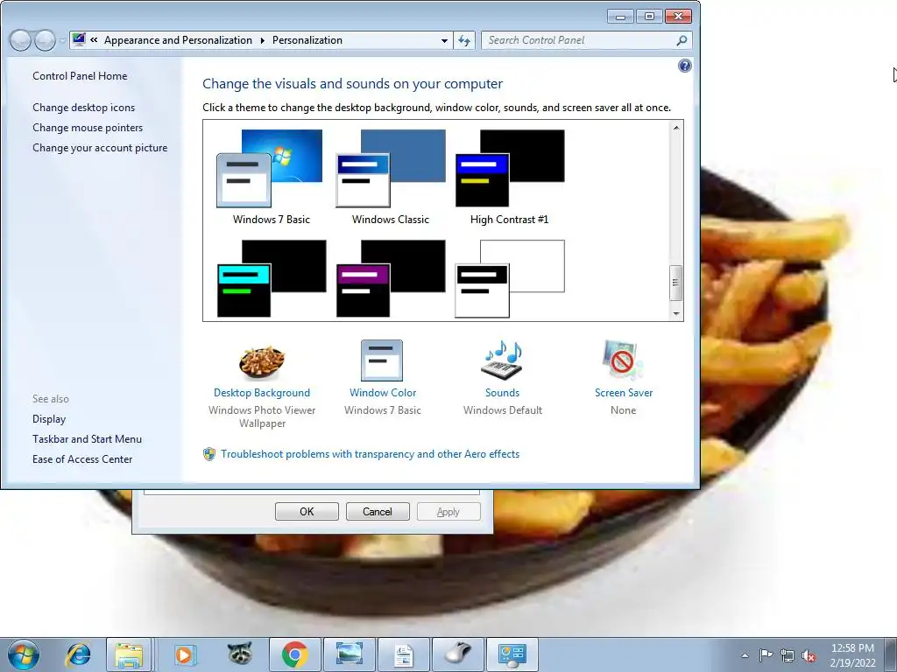The height and width of the screenshot is (672, 897).
Task: Switch to Photo Viewer taskbar item
Action: click(349, 654)
